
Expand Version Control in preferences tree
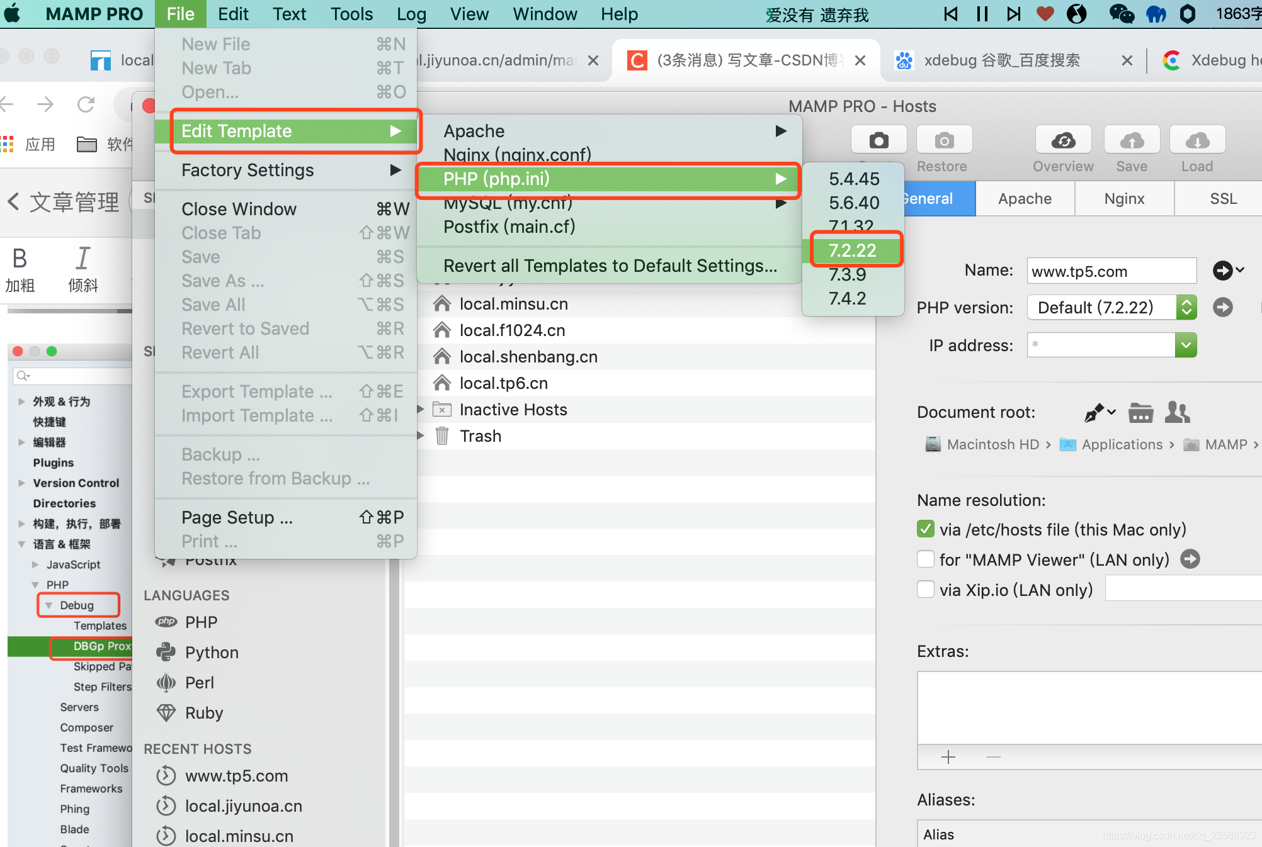tap(21, 483)
